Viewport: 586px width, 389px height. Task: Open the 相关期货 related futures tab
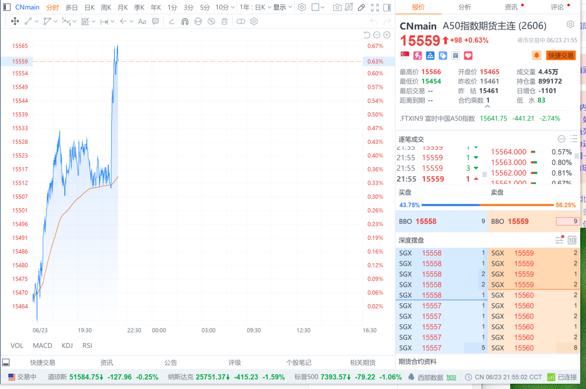363,363
